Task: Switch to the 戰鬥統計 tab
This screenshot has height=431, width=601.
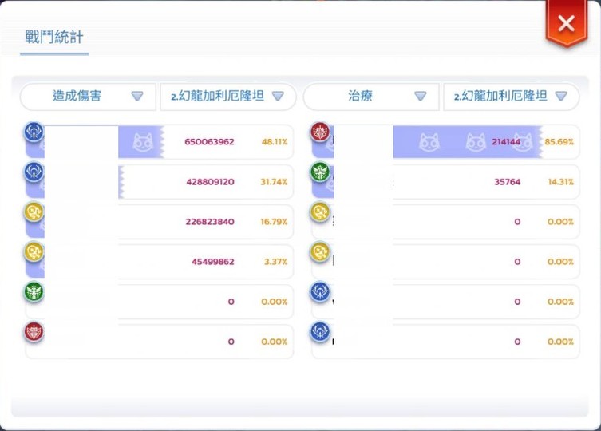Action: point(54,38)
